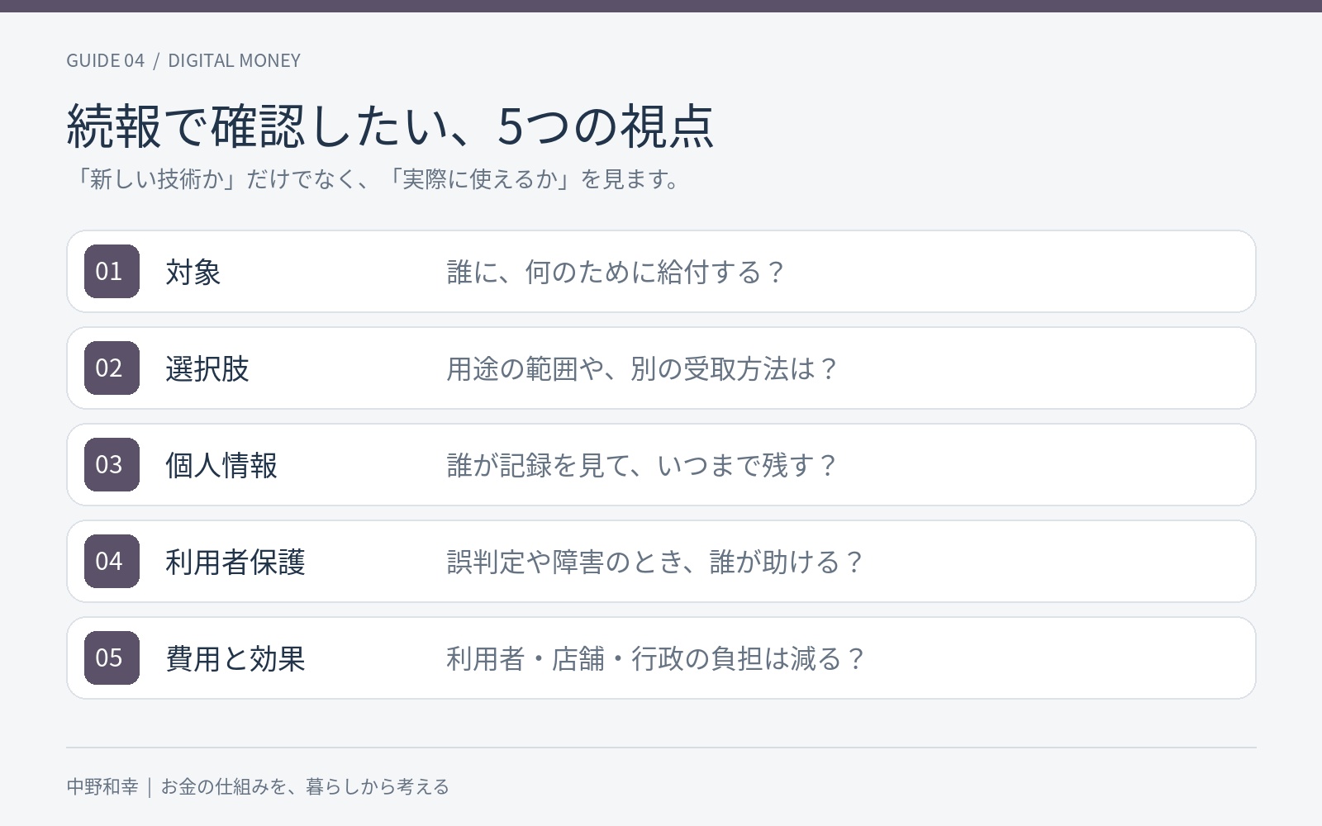Screen dimensions: 1322x826
Task: Click the title 続報で確認したい、5つの視点
Action: click(390, 126)
